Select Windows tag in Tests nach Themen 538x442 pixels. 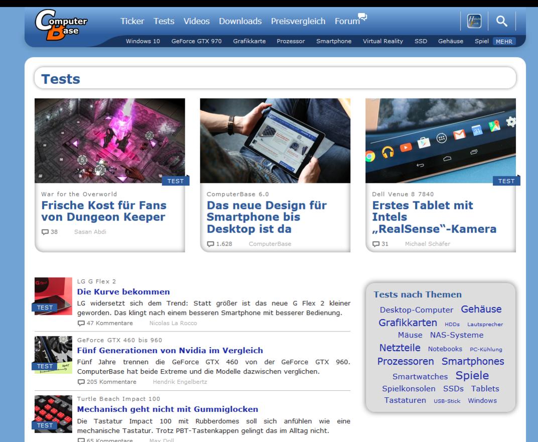tap(482, 401)
